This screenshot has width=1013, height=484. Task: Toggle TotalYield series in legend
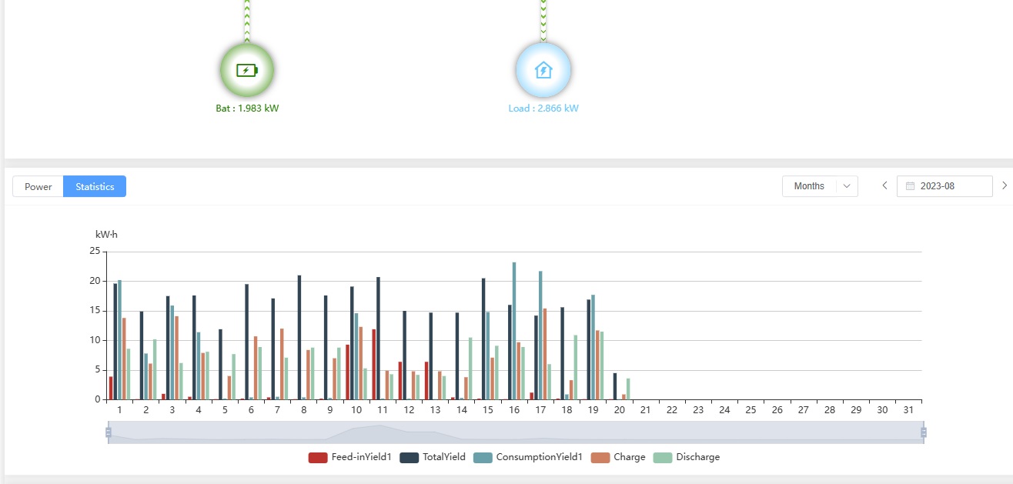[x=433, y=457]
